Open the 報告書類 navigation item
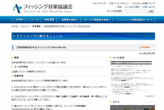 point(48,20)
